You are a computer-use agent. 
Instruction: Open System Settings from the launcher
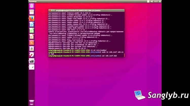(x=32, y=55)
